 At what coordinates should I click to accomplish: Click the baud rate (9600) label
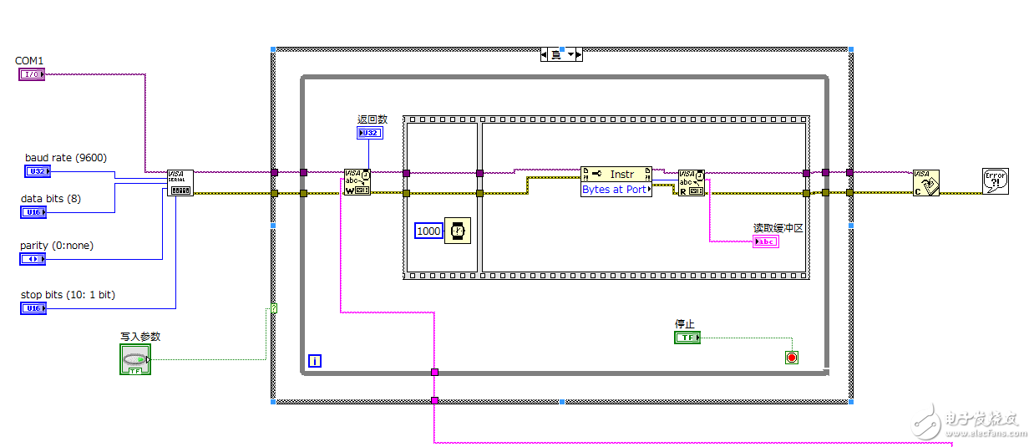tap(66, 157)
